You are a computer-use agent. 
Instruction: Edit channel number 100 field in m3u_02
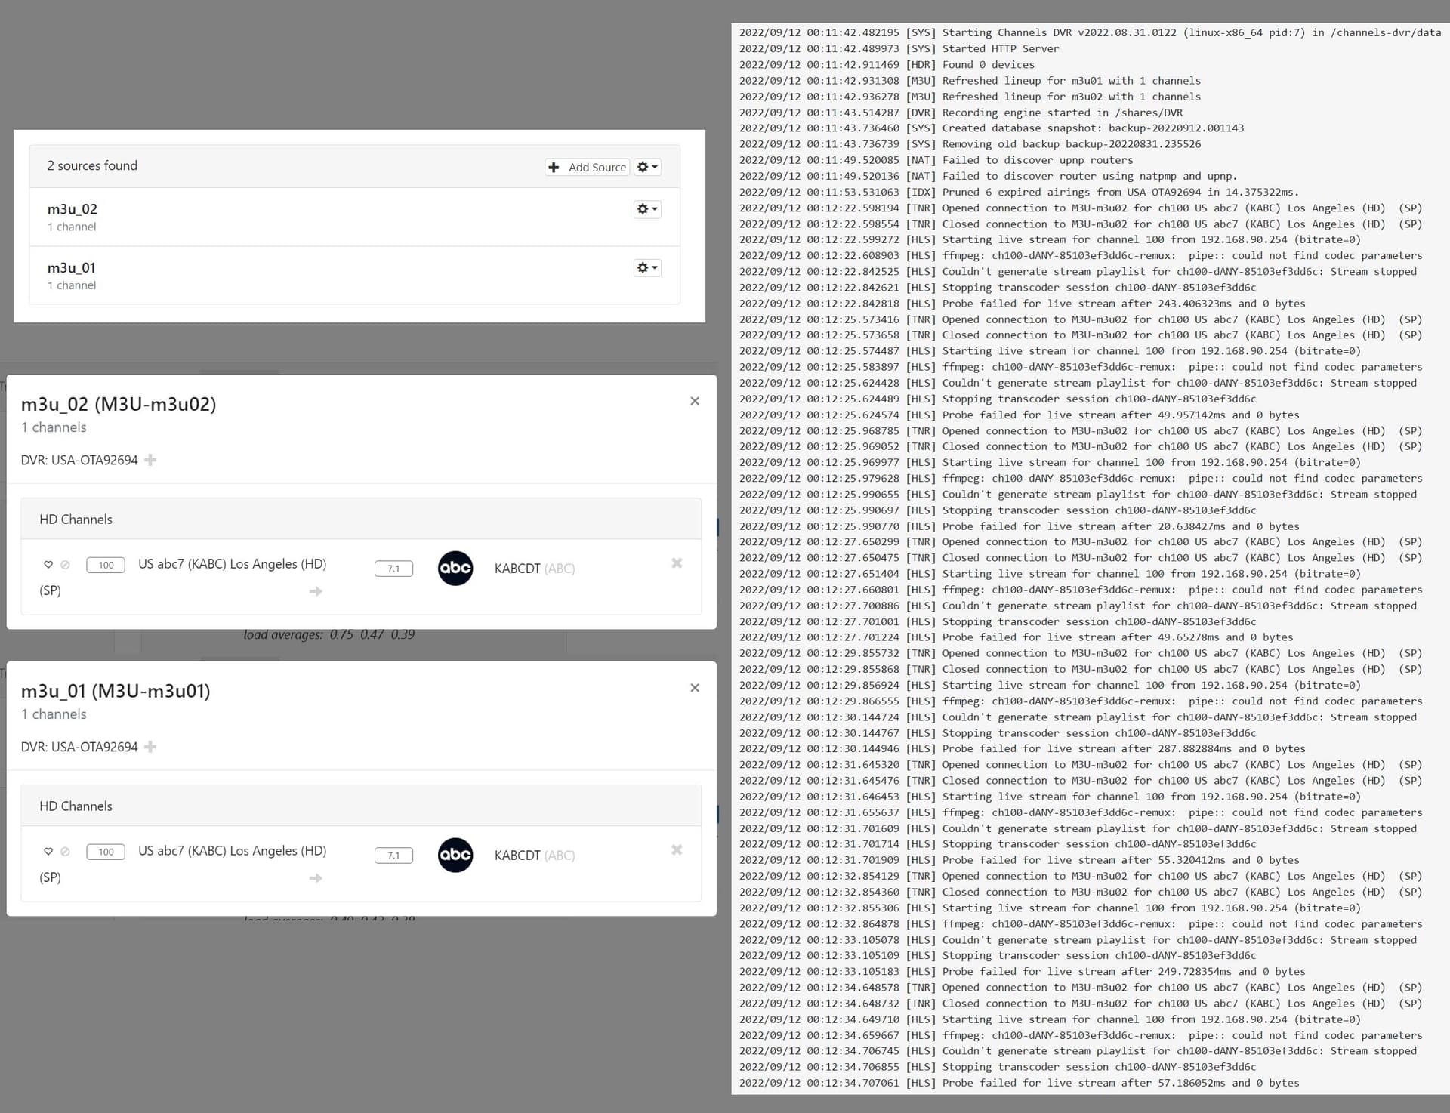pos(106,565)
